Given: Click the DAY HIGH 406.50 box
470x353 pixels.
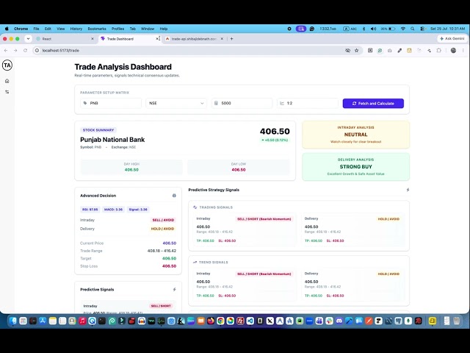Looking at the screenshot, I should (x=131, y=167).
